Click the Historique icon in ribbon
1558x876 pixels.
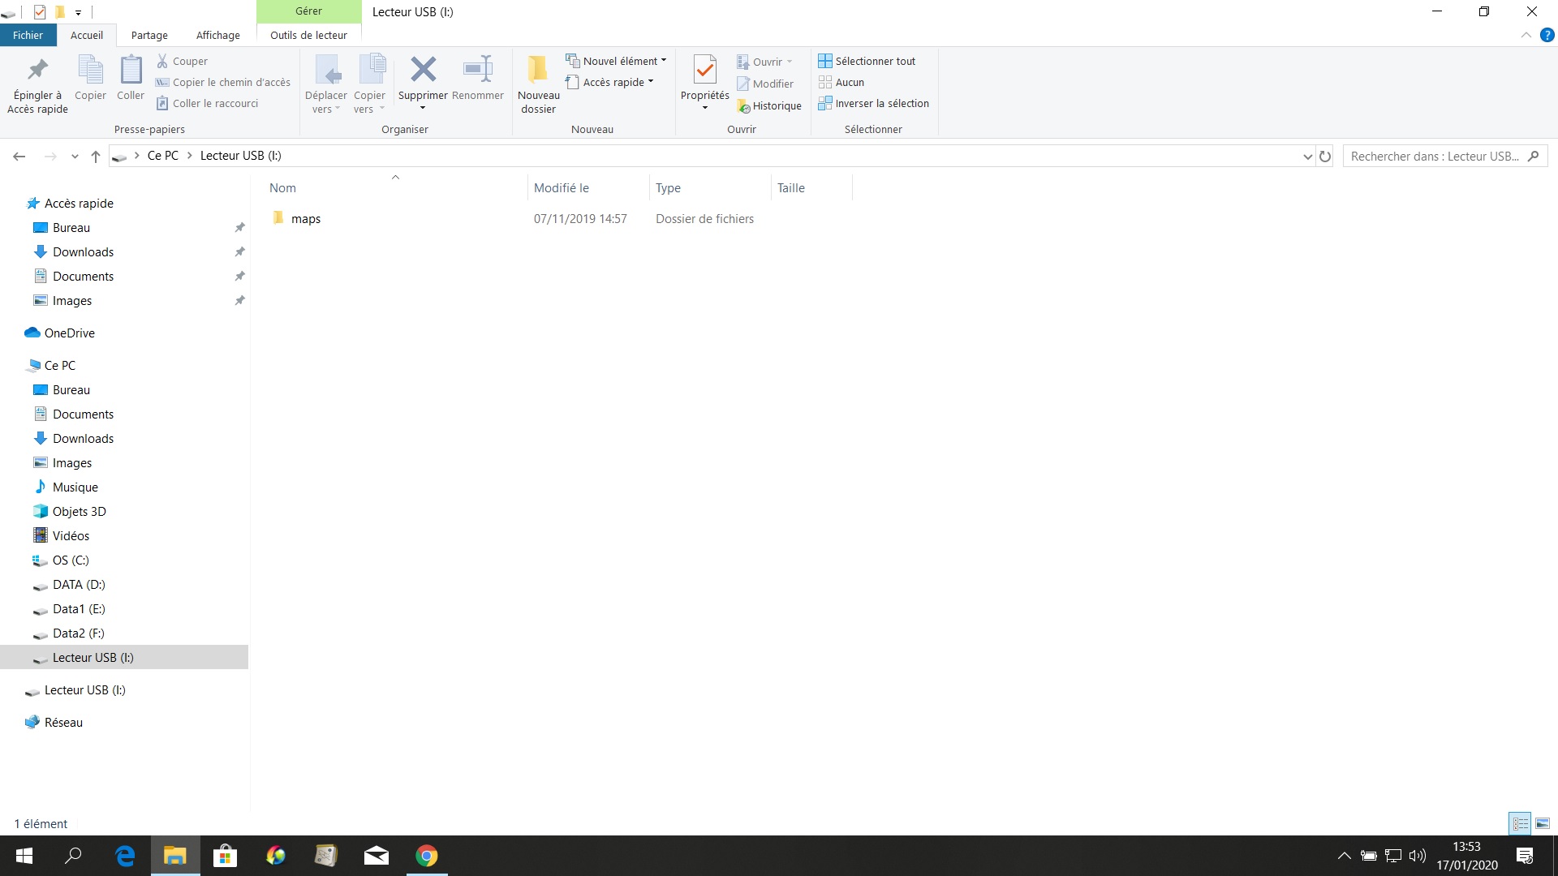pyautogui.click(x=768, y=106)
